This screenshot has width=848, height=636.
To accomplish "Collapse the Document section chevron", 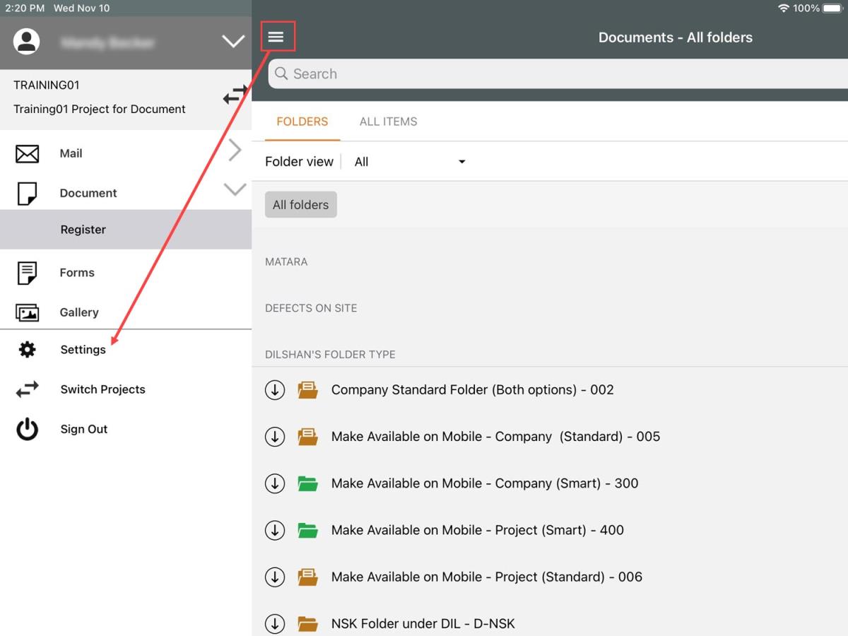I will tap(235, 189).
